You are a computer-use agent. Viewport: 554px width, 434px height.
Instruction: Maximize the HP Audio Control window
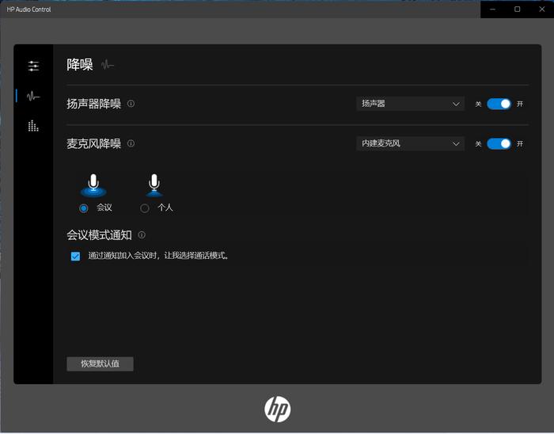[518, 10]
